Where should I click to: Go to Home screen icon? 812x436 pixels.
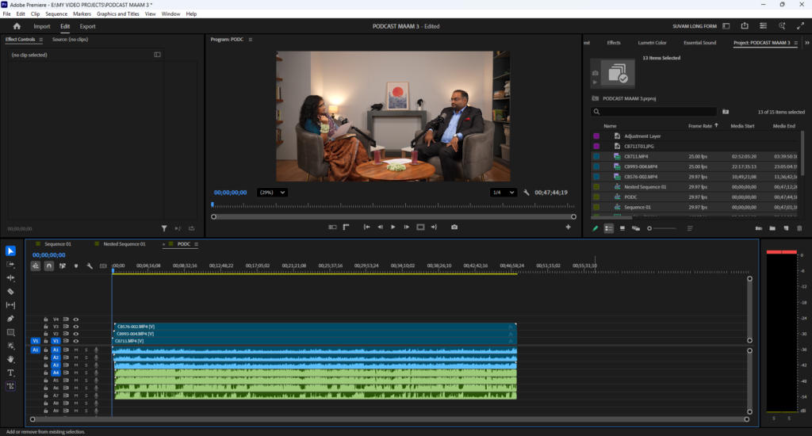17,26
